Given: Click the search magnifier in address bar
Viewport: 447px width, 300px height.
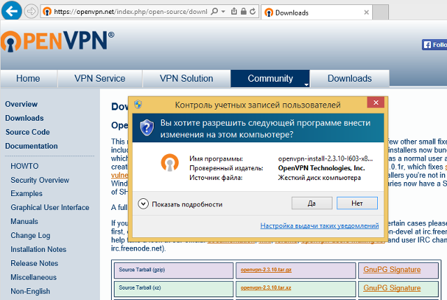Looking at the screenshot, I should (x=214, y=11).
